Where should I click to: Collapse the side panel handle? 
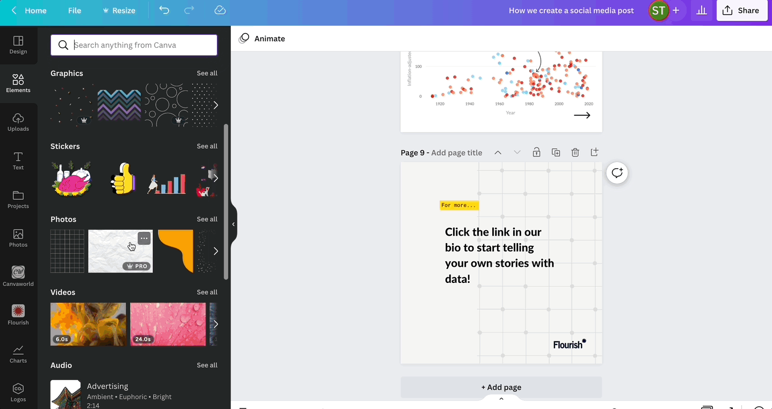(x=234, y=224)
